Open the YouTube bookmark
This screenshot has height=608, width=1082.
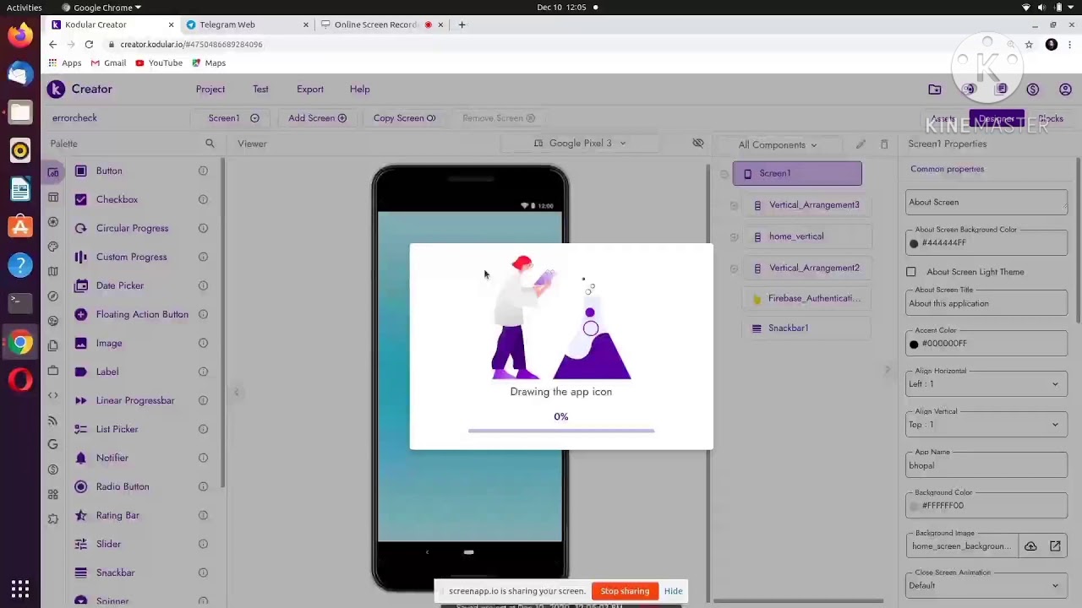pos(159,63)
